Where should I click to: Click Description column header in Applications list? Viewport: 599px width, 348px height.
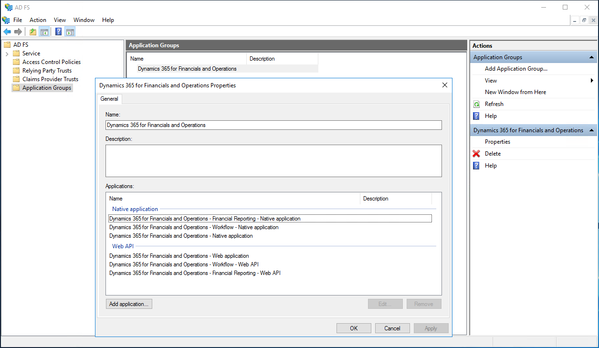pyautogui.click(x=396, y=199)
